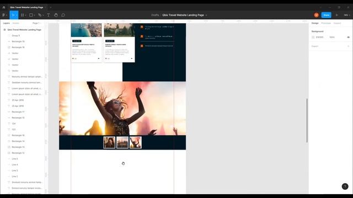Open the Help question mark button
This screenshot has width=353, height=198.
(345, 186)
